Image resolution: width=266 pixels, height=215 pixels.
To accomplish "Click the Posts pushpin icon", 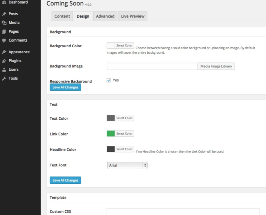I will 4,14.
